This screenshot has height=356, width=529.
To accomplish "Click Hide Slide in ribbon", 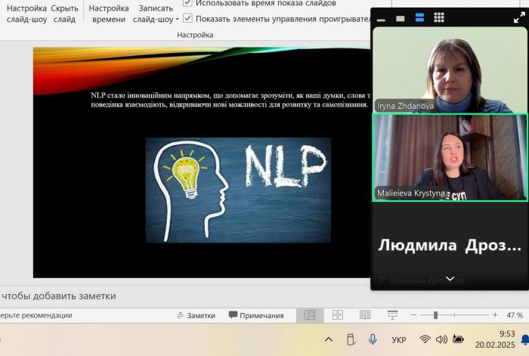I will pos(64,13).
